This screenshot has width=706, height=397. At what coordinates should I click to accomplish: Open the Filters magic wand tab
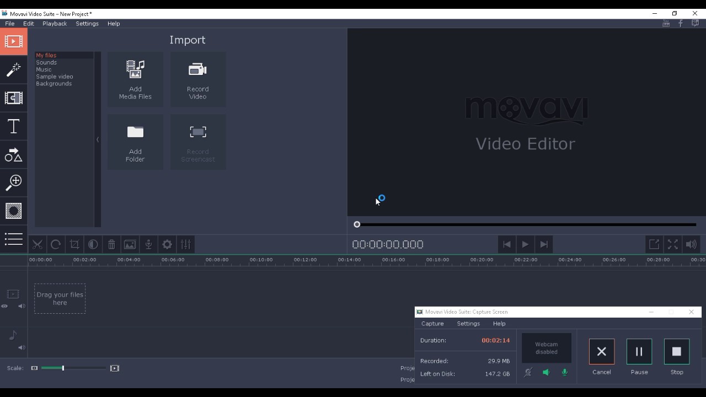click(x=13, y=69)
